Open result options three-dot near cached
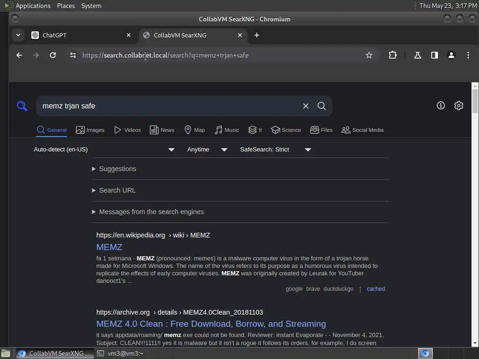 pyautogui.click(x=360, y=289)
